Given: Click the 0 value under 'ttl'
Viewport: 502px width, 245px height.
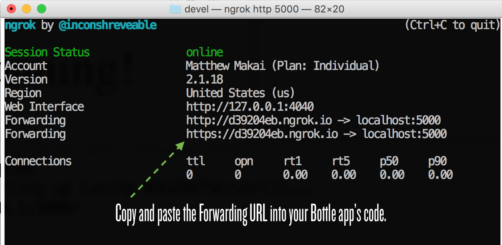Looking at the screenshot, I should click(189, 175).
